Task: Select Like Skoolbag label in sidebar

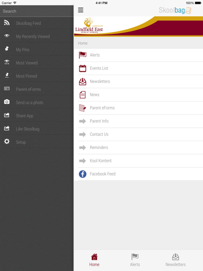Action: coord(28,129)
